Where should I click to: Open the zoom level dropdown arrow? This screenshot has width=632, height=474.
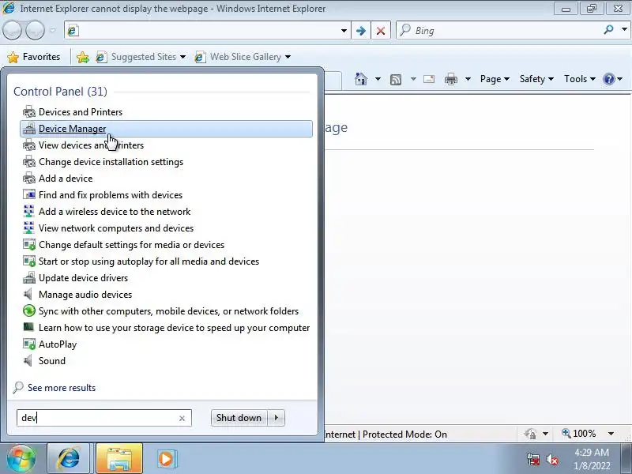tap(611, 434)
